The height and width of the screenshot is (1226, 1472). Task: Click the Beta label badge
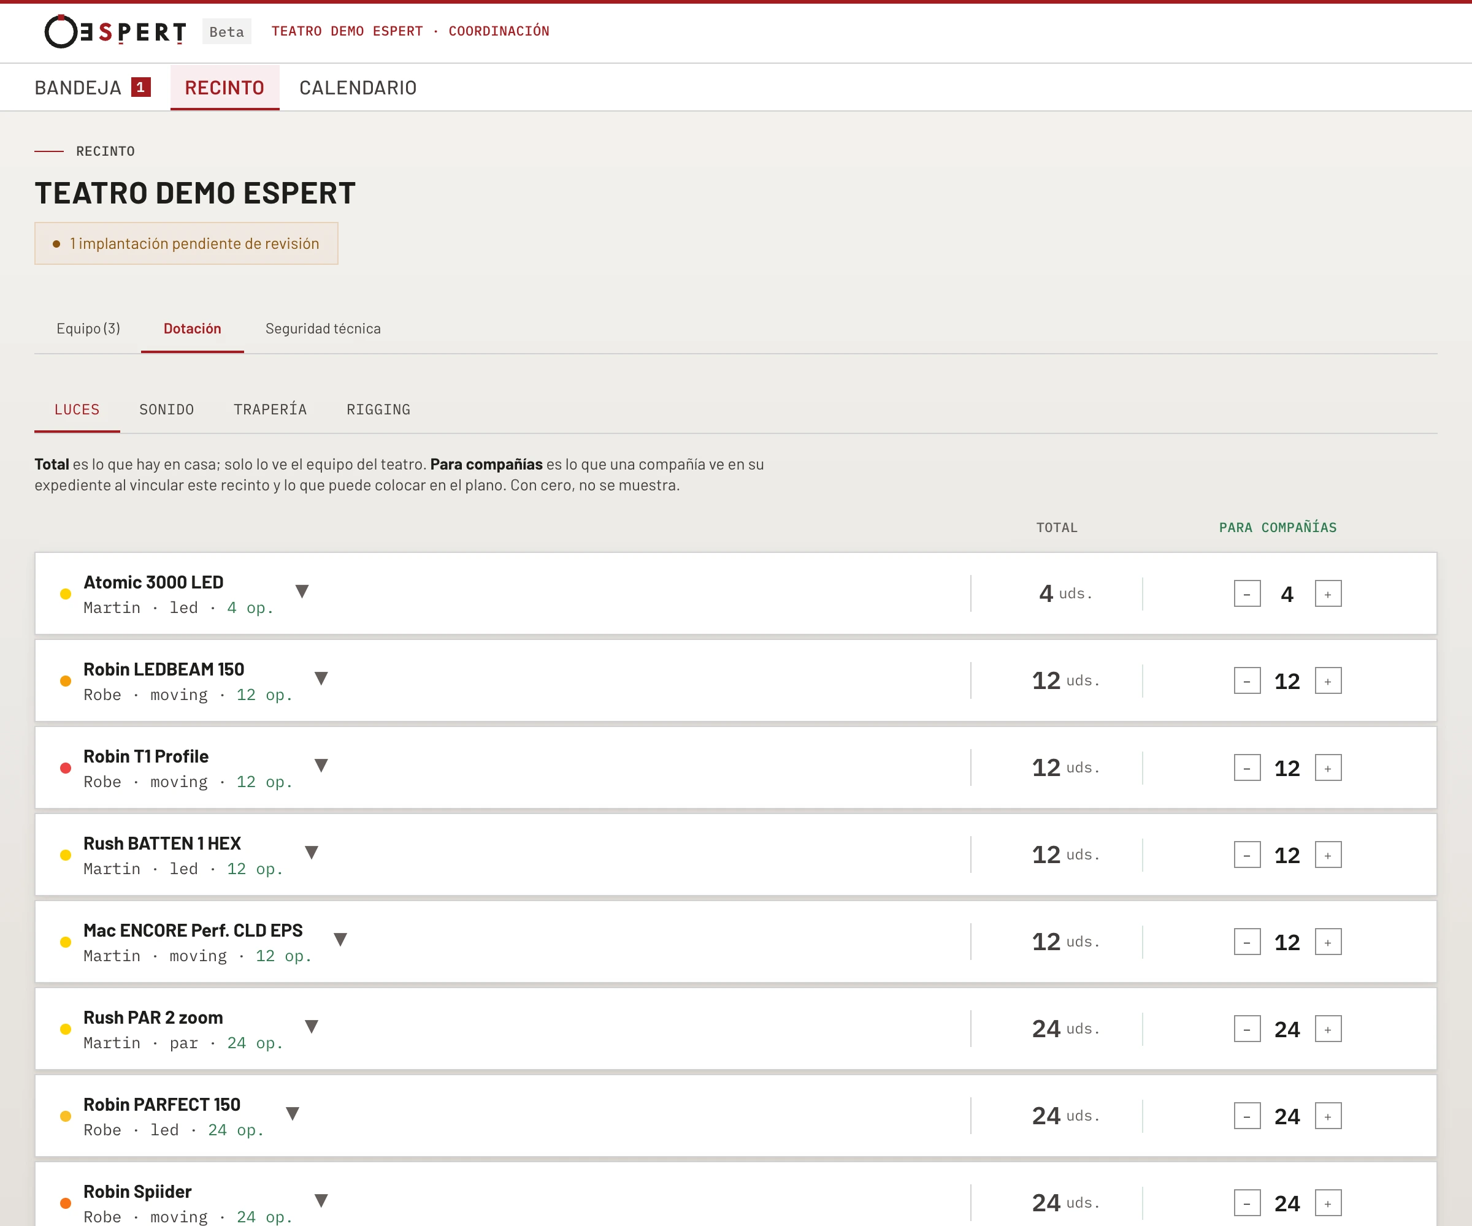click(x=226, y=31)
